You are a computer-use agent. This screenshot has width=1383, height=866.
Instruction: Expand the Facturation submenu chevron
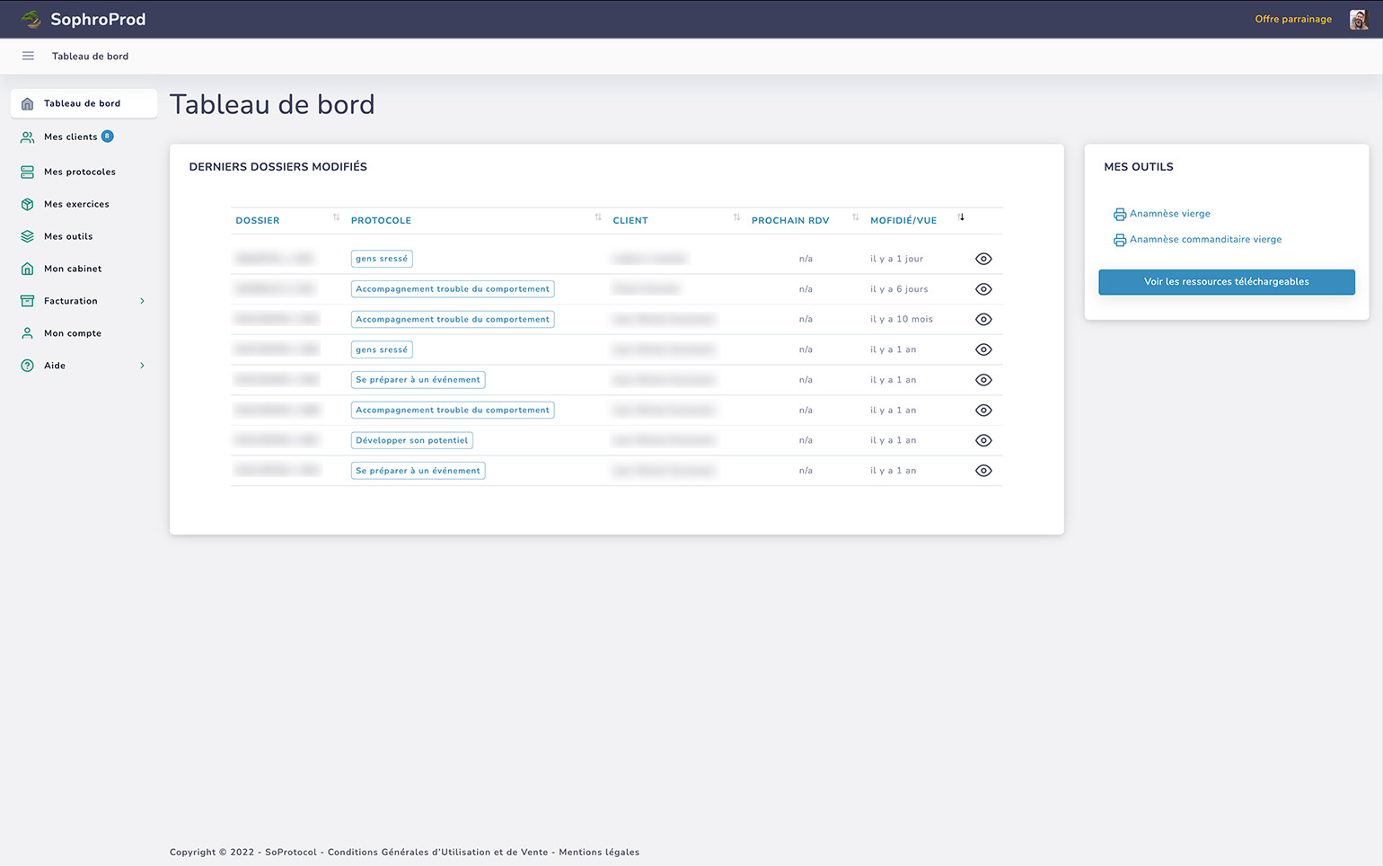[x=142, y=301]
